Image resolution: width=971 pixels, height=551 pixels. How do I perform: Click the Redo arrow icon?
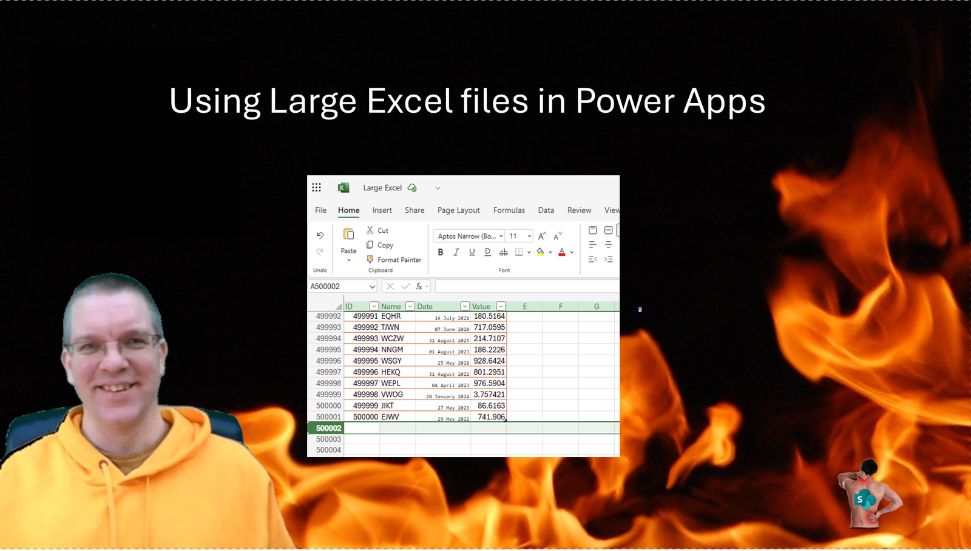(x=320, y=251)
